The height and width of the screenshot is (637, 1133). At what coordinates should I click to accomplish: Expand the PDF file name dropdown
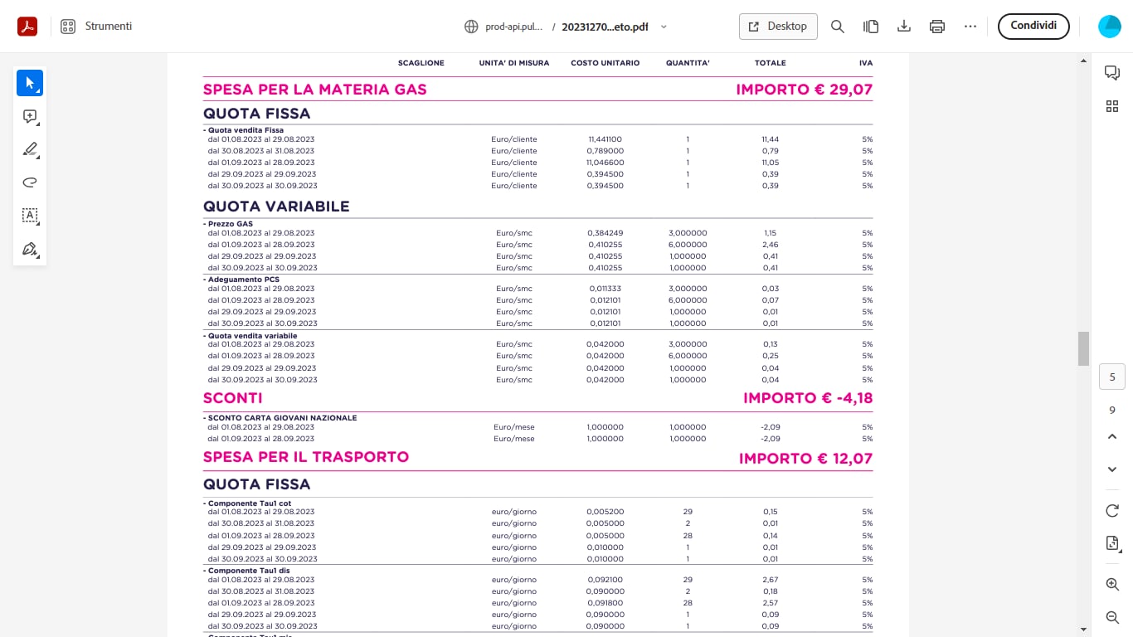pos(664,27)
